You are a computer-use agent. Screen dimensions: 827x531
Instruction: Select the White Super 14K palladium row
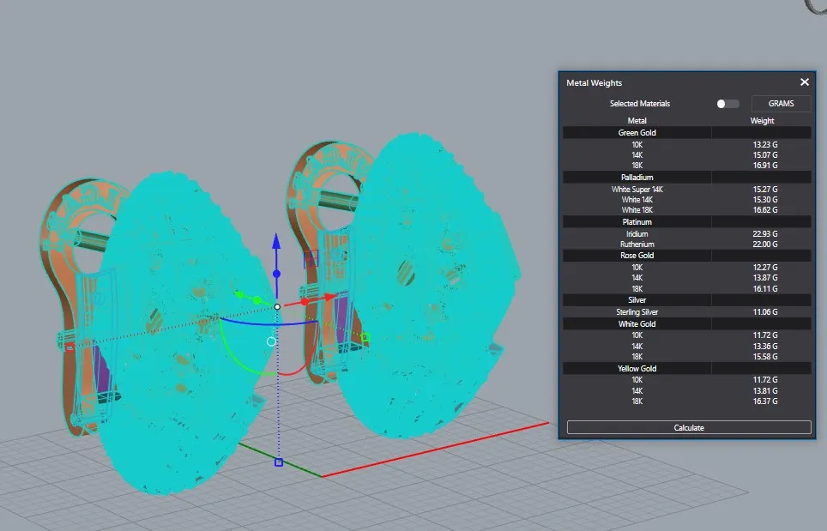pos(637,189)
